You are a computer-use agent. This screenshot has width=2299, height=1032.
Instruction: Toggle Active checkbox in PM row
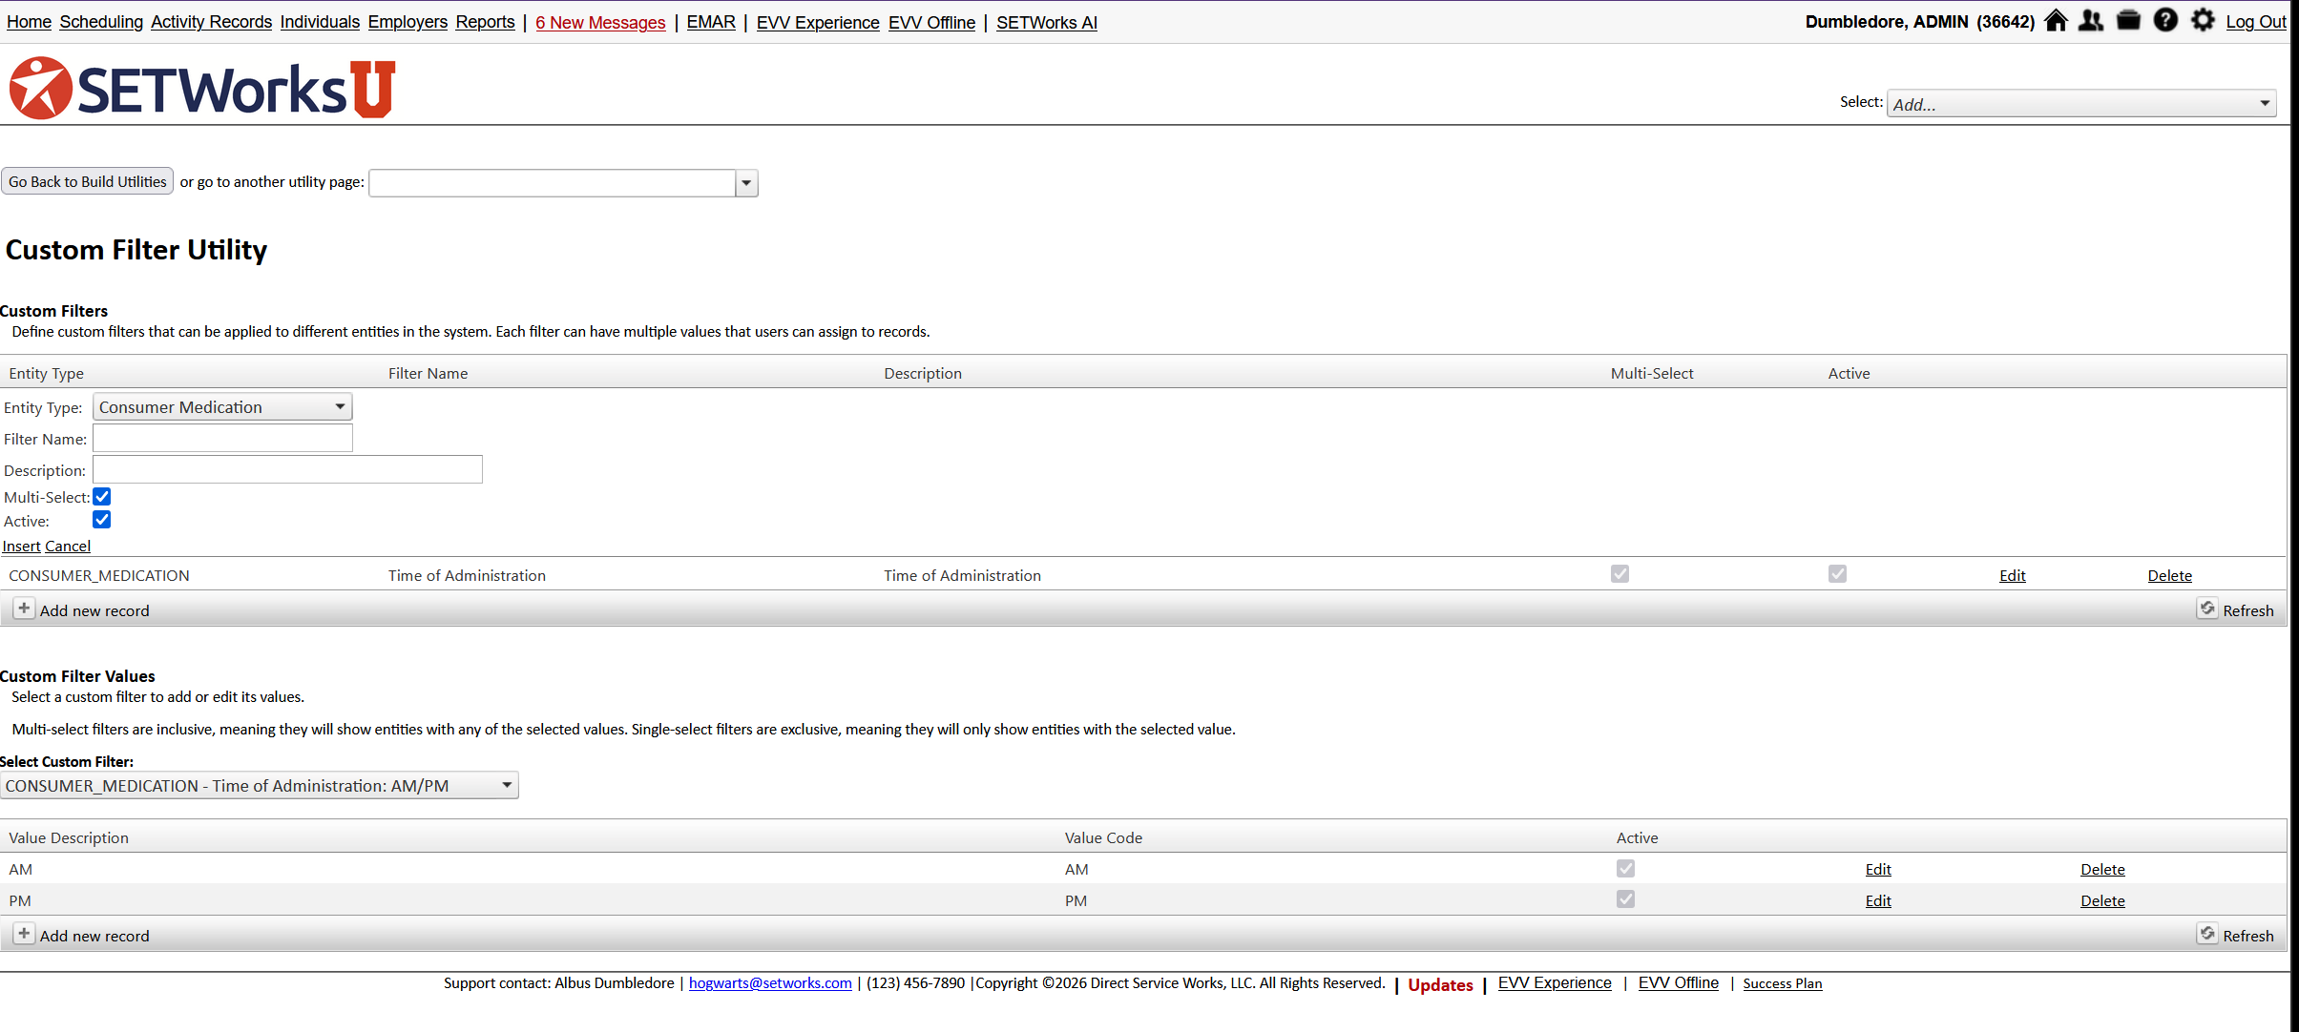coord(1625,899)
